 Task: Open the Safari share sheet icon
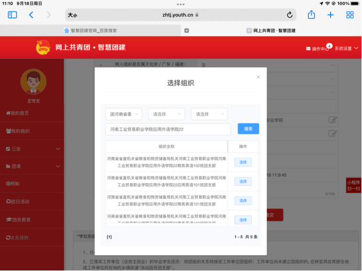click(311, 15)
